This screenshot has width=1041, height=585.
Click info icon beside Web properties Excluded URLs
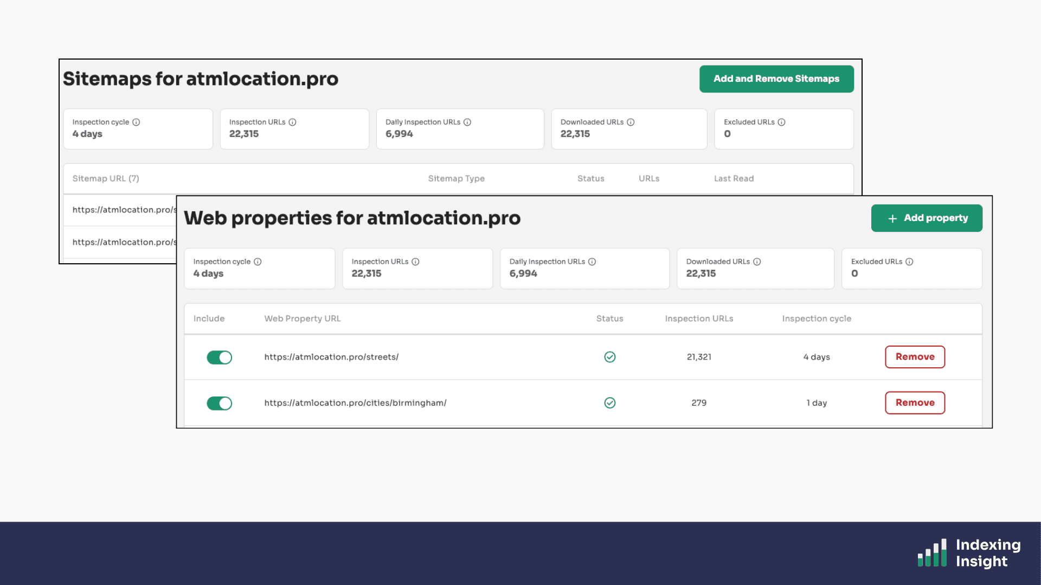click(909, 262)
